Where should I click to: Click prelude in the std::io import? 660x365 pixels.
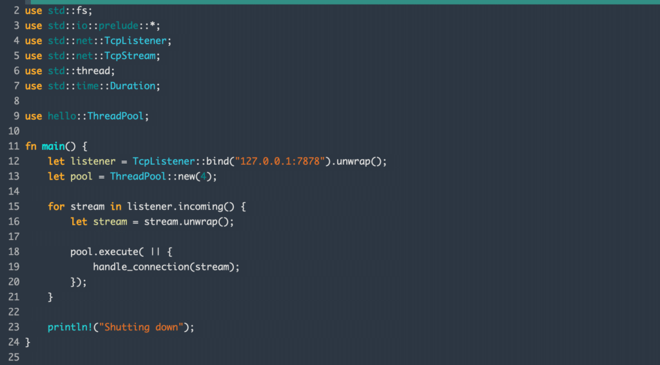coord(99,26)
